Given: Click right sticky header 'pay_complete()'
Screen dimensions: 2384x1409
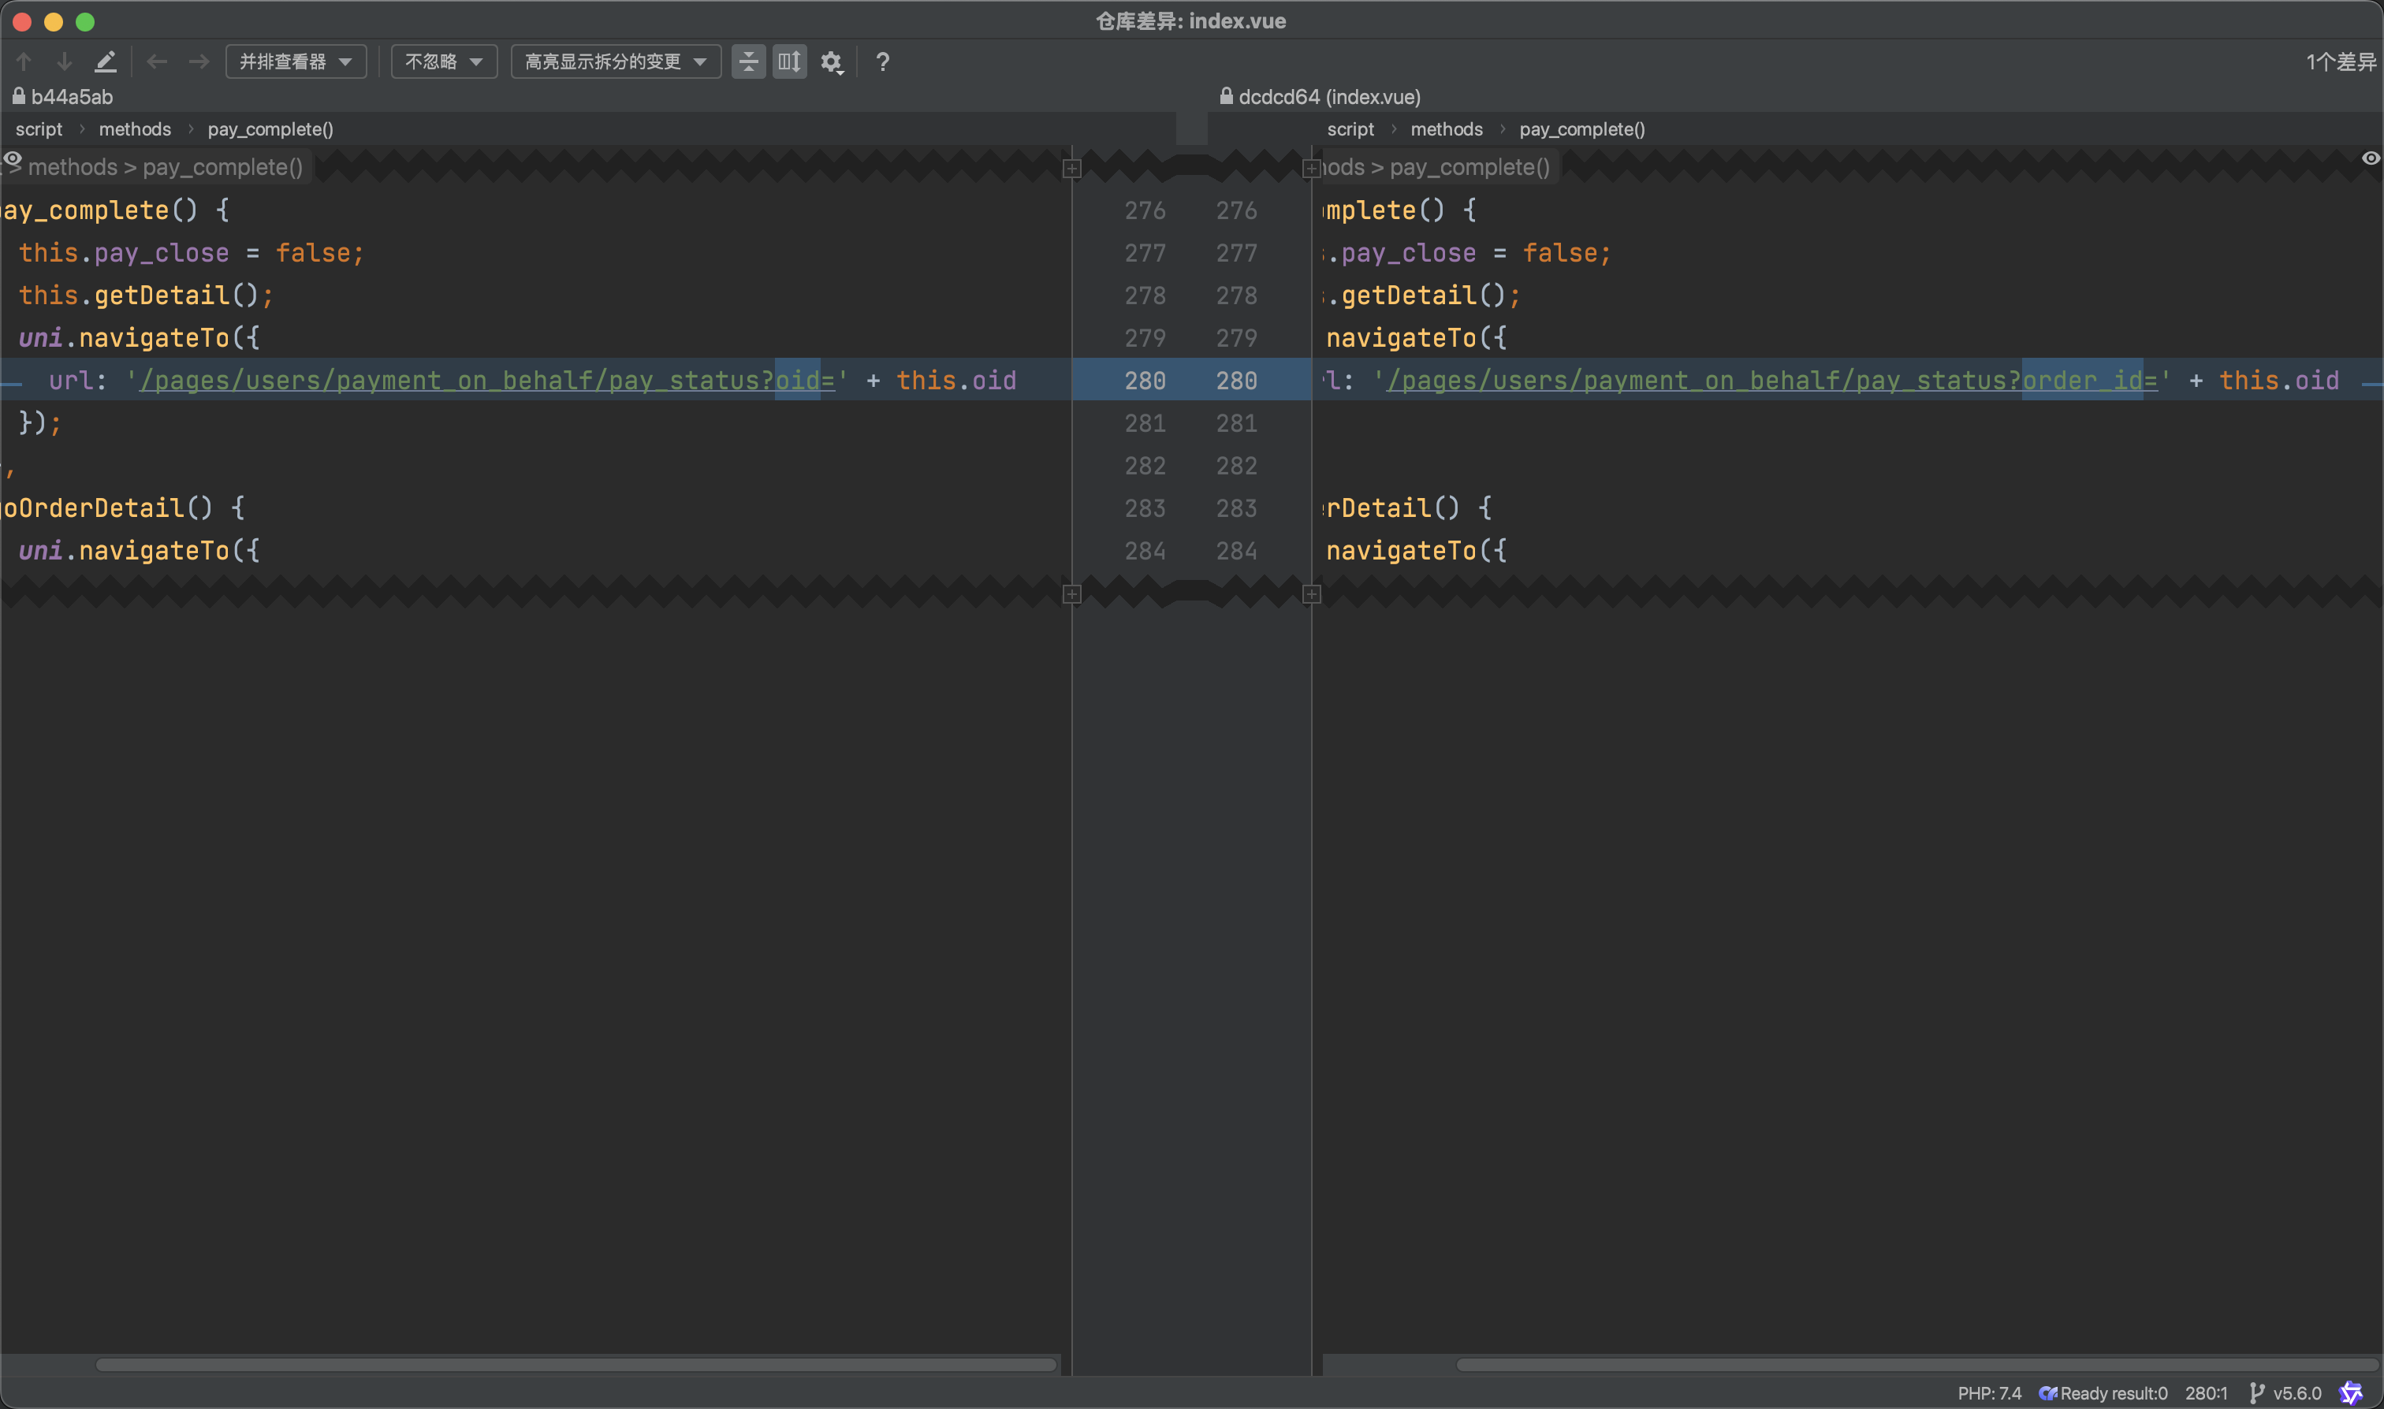Looking at the screenshot, I should coord(1470,167).
